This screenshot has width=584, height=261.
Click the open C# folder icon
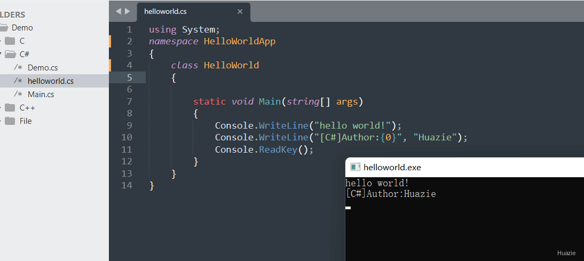10,54
